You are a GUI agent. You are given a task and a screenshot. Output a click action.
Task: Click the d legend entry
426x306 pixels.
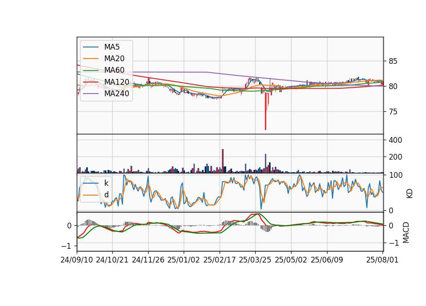pyautogui.click(x=96, y=195)
